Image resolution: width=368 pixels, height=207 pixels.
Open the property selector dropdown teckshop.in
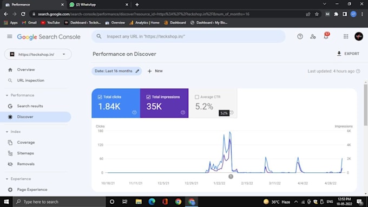[x=38, y=54]
